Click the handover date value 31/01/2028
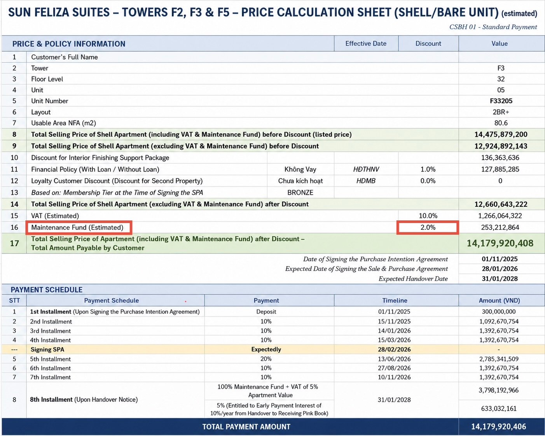 tap(500, 279)
